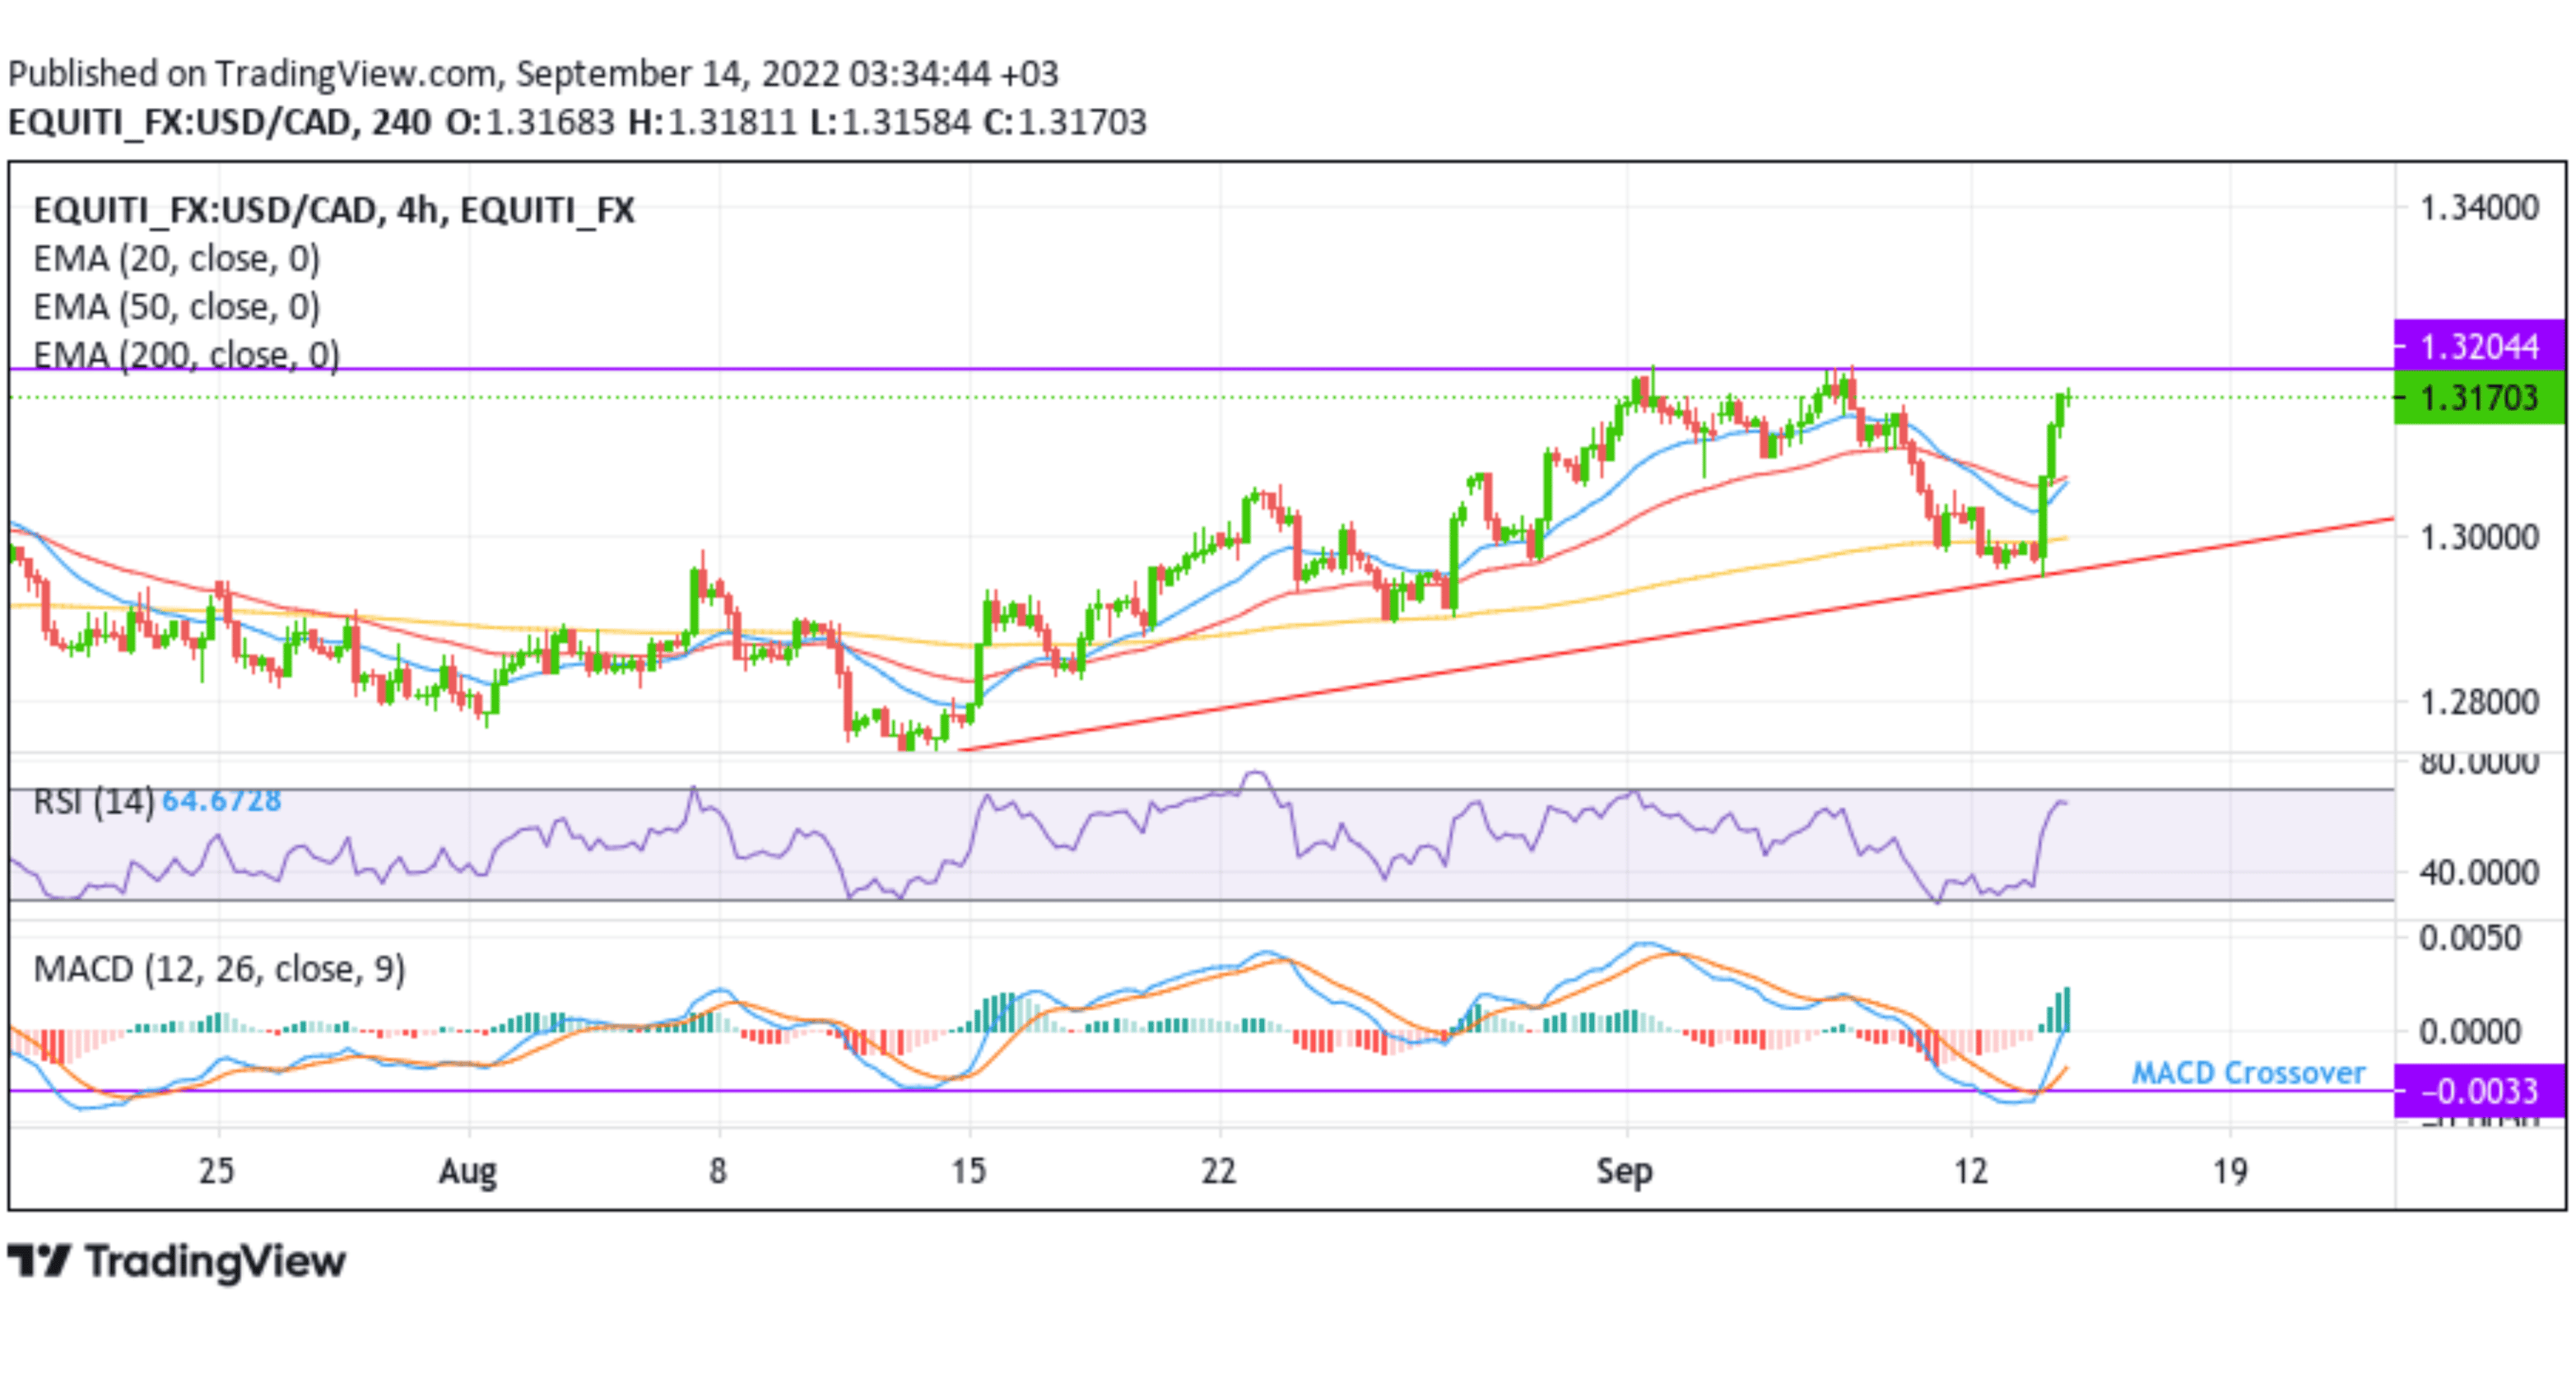Select the EMA (50, close, 0) legend

pos(177,307)
